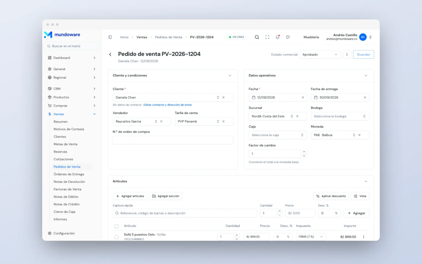
Task: Open the Bodega selector
Action: click(x=340, y=116)
